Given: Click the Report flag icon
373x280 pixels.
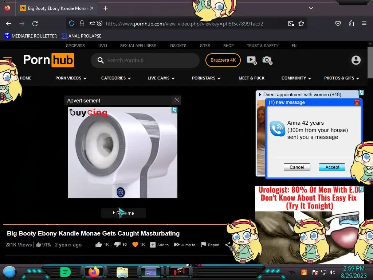Looking at the screenshot, I should (x=204, y=245).
